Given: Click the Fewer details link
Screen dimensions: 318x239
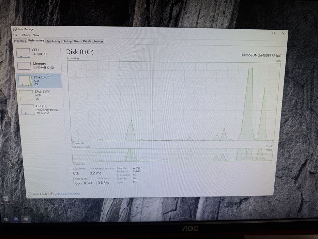Looking at the screenshot, I should coord(40,194).
